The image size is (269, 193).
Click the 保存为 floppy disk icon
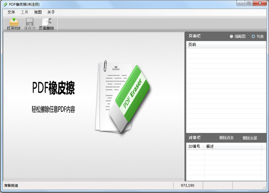(30, 24)
